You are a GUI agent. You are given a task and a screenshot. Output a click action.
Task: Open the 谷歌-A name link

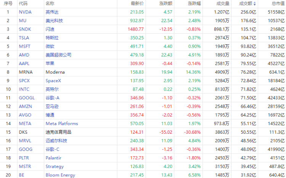(x=53, y=98)
